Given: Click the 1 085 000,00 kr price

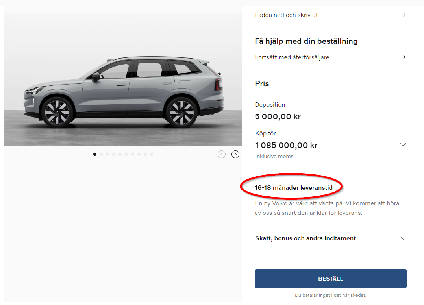Looking at the screenshot, I should tap(286, 145).
